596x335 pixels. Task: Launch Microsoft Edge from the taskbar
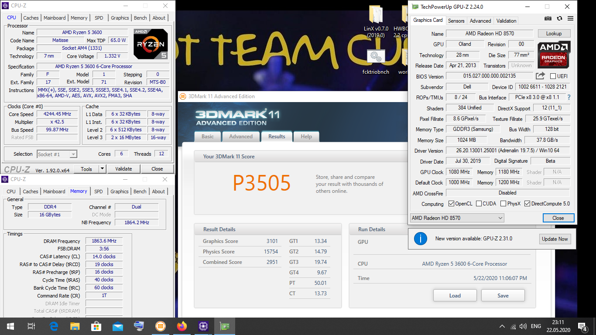[54, 326]
